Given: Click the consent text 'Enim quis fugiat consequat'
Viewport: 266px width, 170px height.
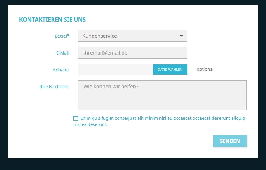Looking at the screenshot, I should 108,118.
